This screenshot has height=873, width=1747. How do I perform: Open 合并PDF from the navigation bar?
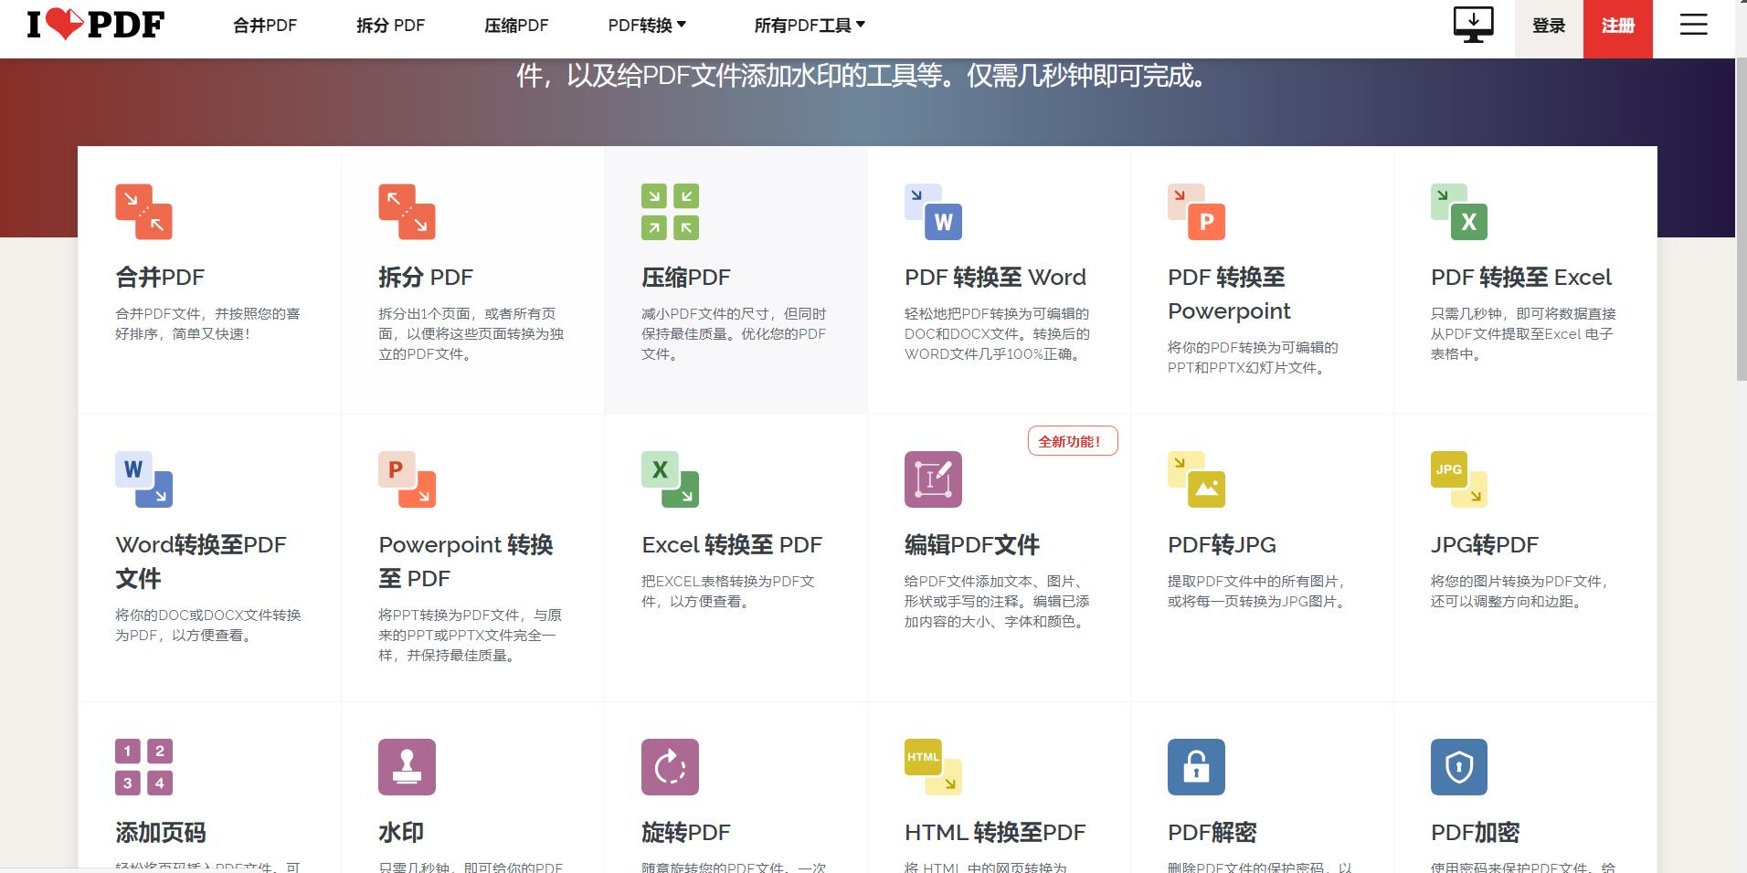pyautogui.click(x=264, y=25)
